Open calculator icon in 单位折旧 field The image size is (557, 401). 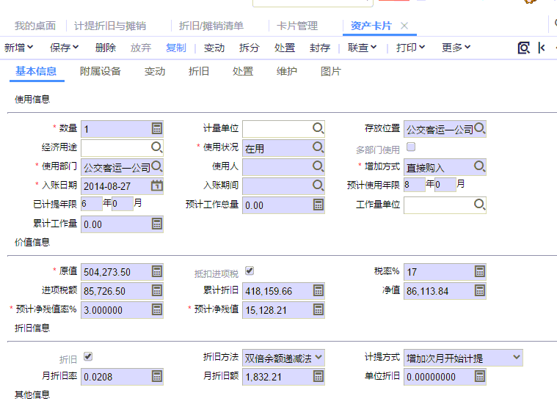pos(479,376)
